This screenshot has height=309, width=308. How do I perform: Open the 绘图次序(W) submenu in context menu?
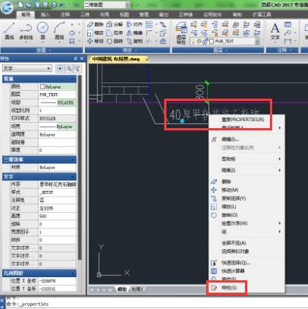[246, 223]
